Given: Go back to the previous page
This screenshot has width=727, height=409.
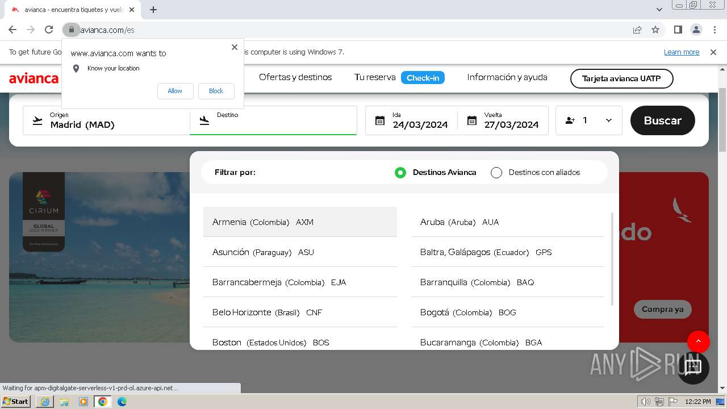Looking at the screenshot, I should point(12,30).
